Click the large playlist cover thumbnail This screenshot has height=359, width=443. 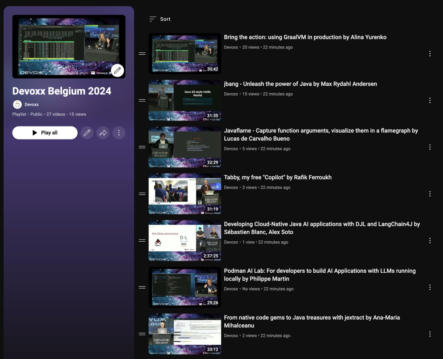click(x=69, y=46)
